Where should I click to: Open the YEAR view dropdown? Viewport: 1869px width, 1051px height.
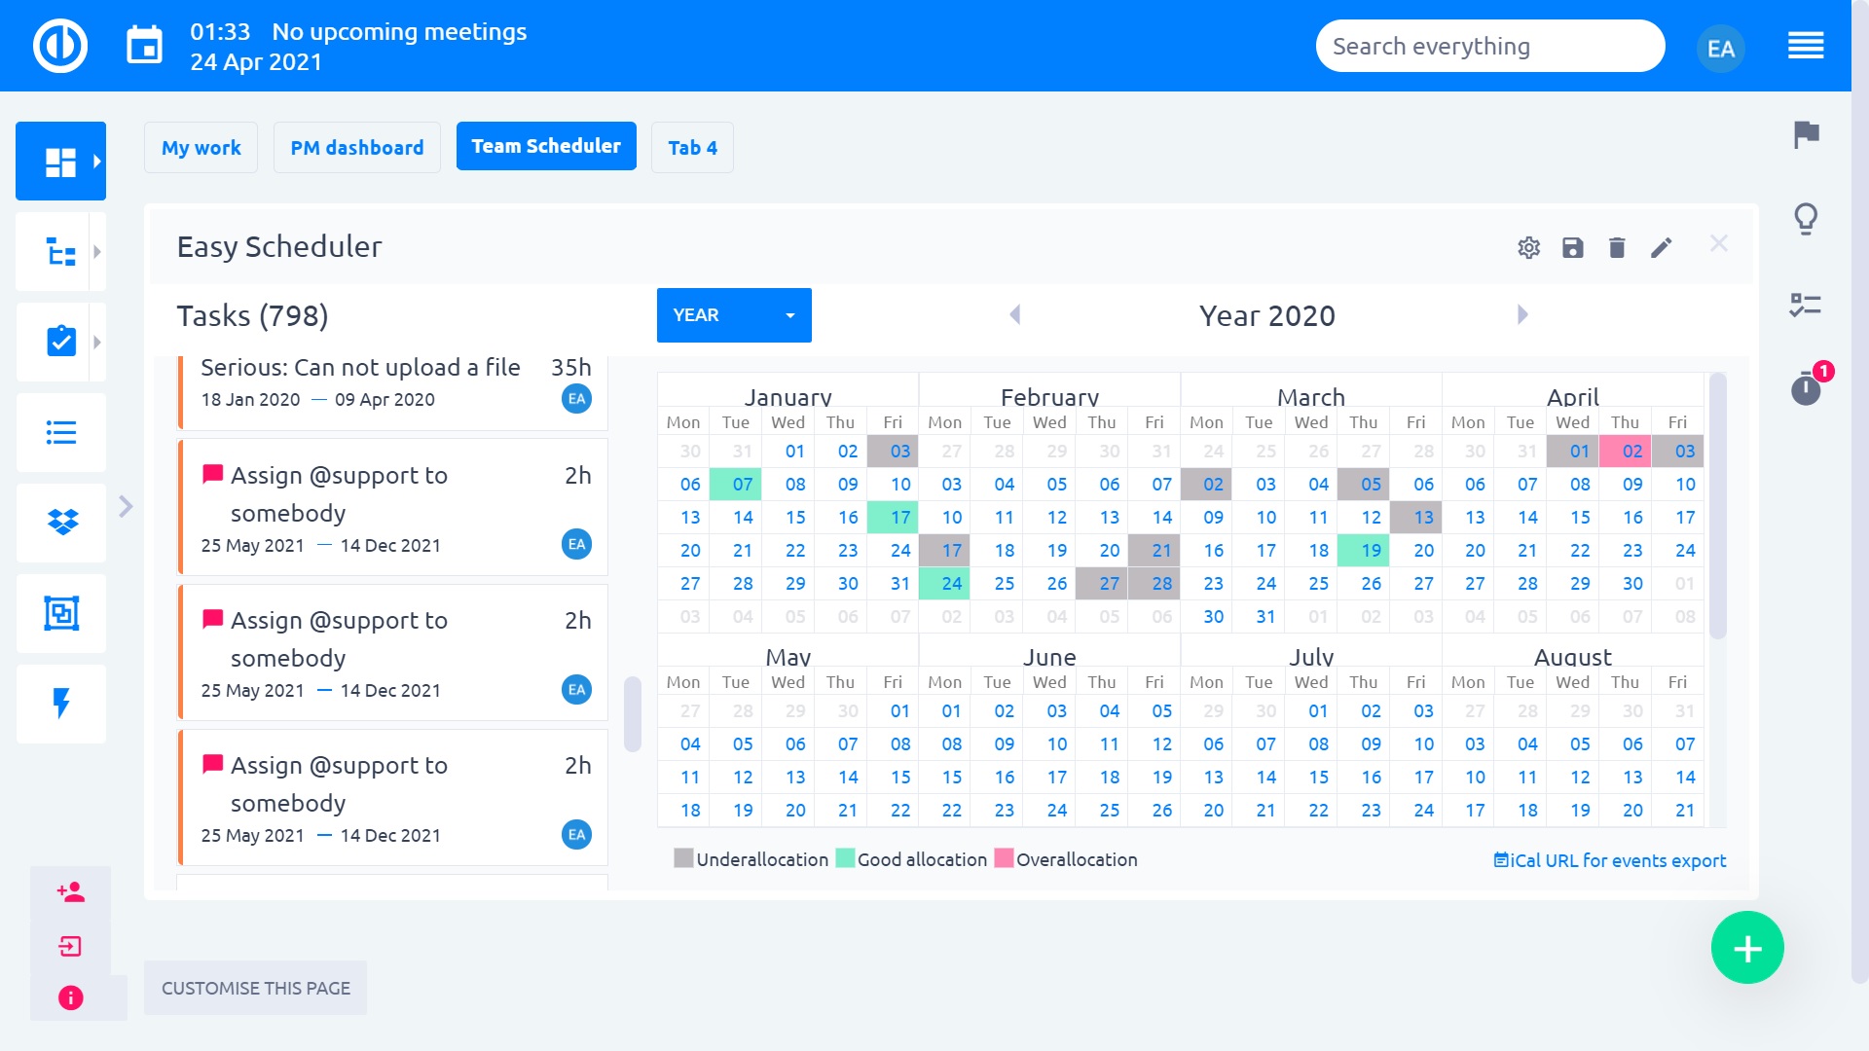733,314
